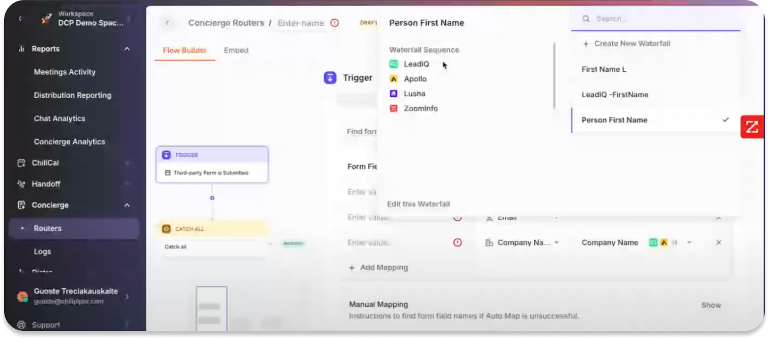Click the red error icon in Company Name row
769x339 pixels.
pos(457,242)
